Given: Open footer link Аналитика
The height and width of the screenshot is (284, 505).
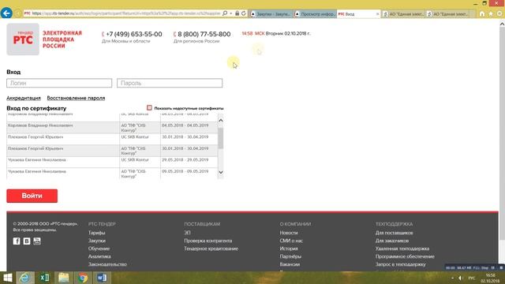Looking at the screenshot, I should [x=99, y=256].
